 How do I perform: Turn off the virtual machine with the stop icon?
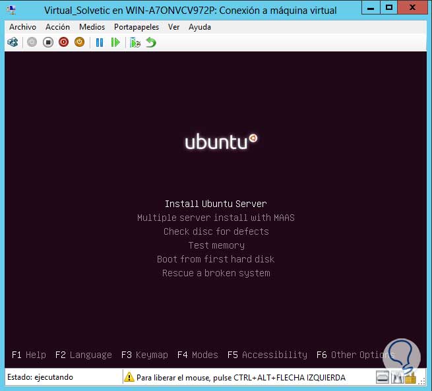click(48, 42)
